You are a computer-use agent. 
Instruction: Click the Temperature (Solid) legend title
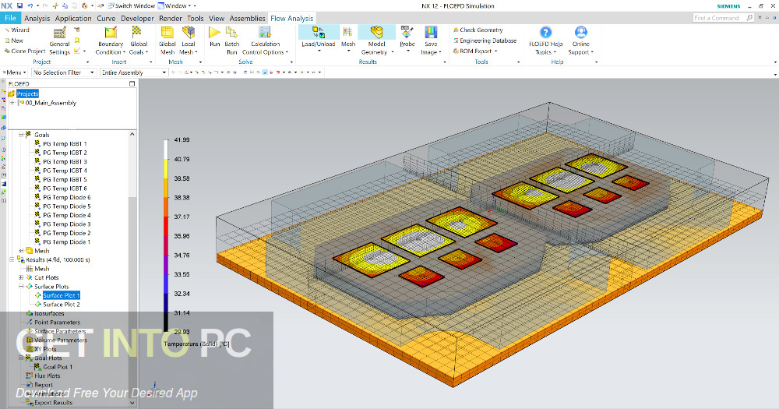[x=196, y=344]
